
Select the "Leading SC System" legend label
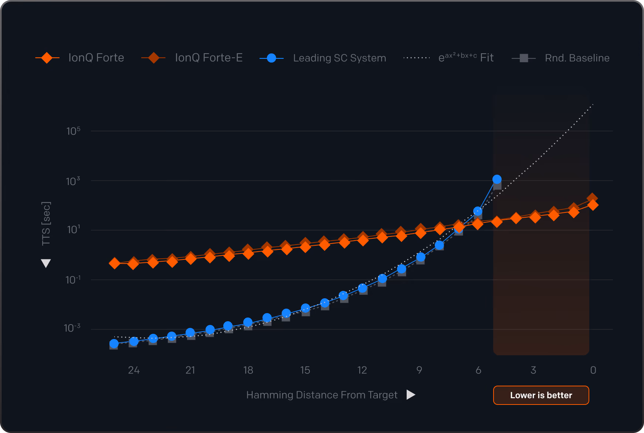pyautogui.click(x=340, y=58)
